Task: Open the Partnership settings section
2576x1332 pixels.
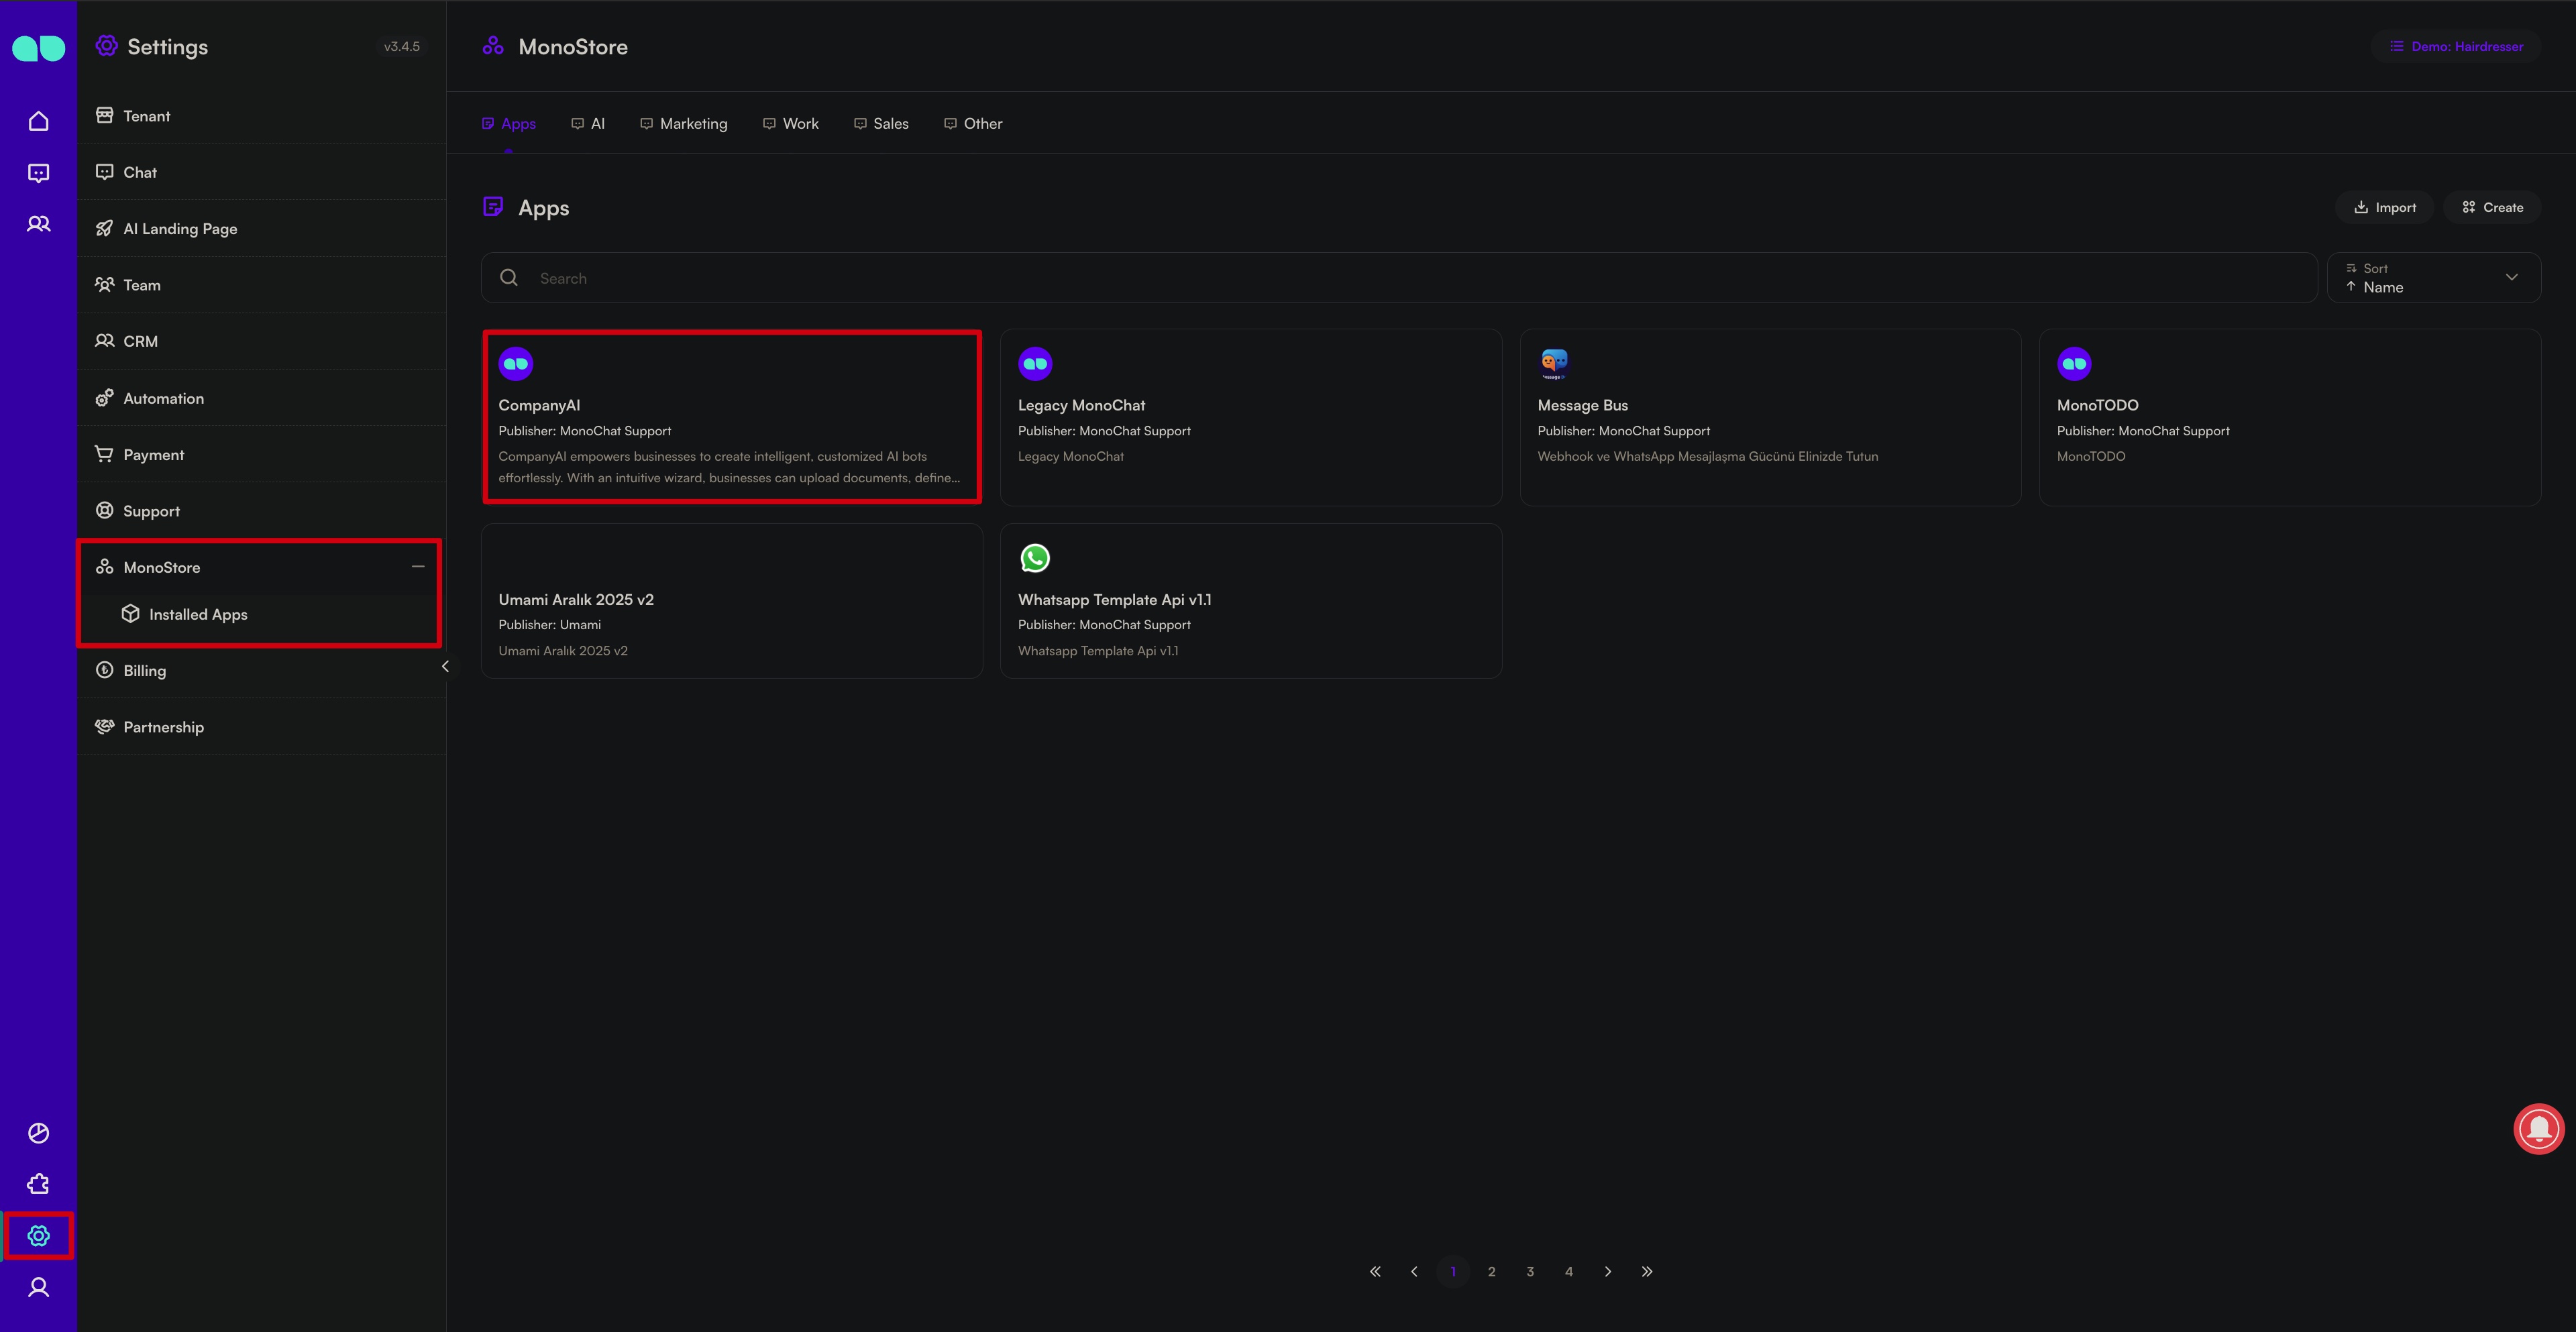Action: [163, 726]
